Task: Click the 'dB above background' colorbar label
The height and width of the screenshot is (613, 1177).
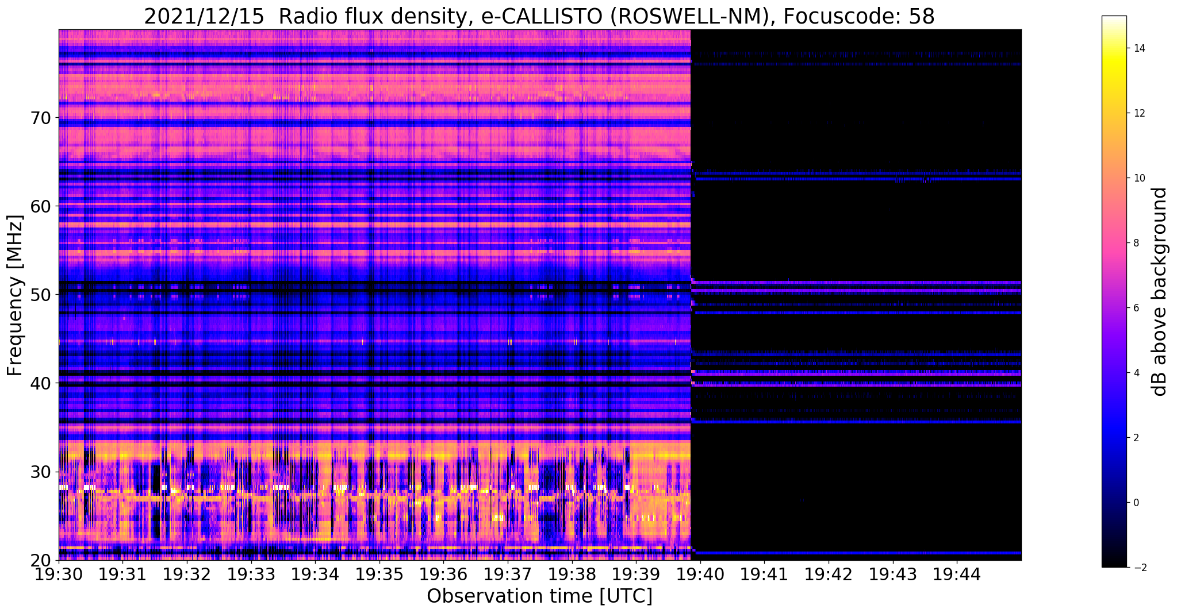Action: [1160, 292]
